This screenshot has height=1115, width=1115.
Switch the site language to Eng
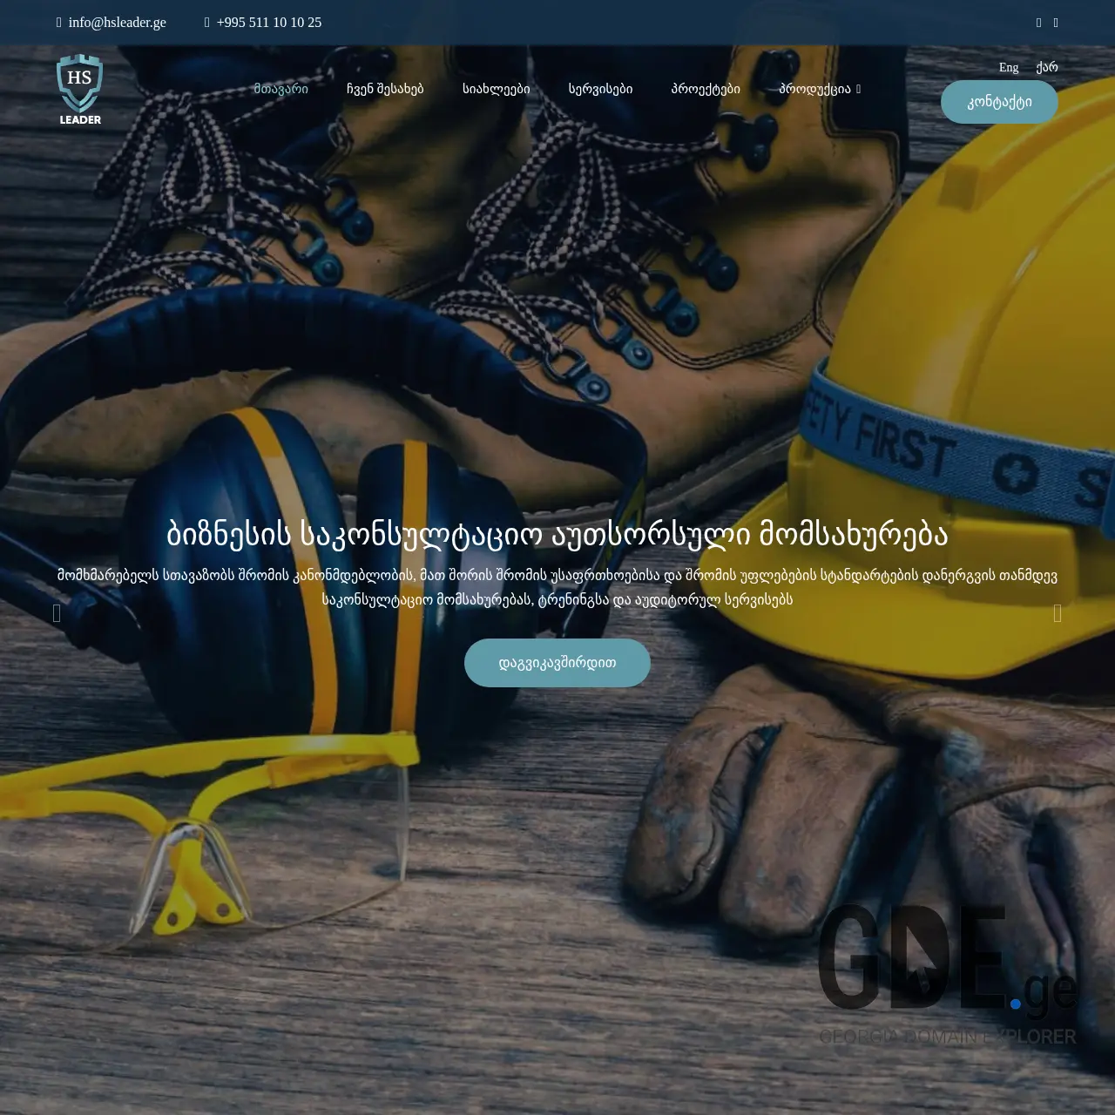click(x=1008, y=67)
